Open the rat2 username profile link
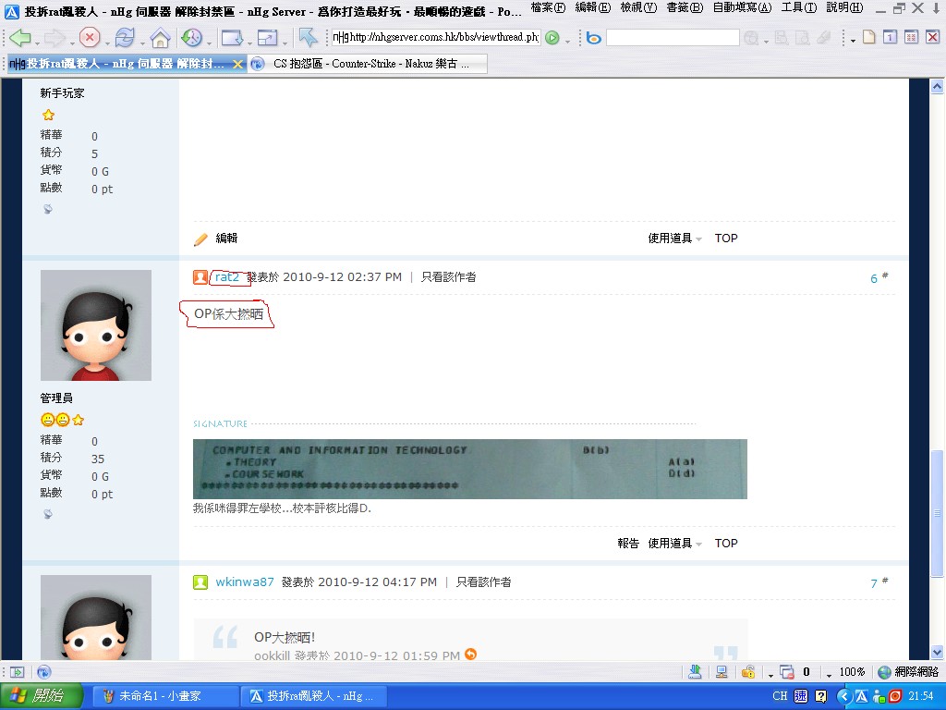This screenshot has width=946, height=710. pos(227,277)
